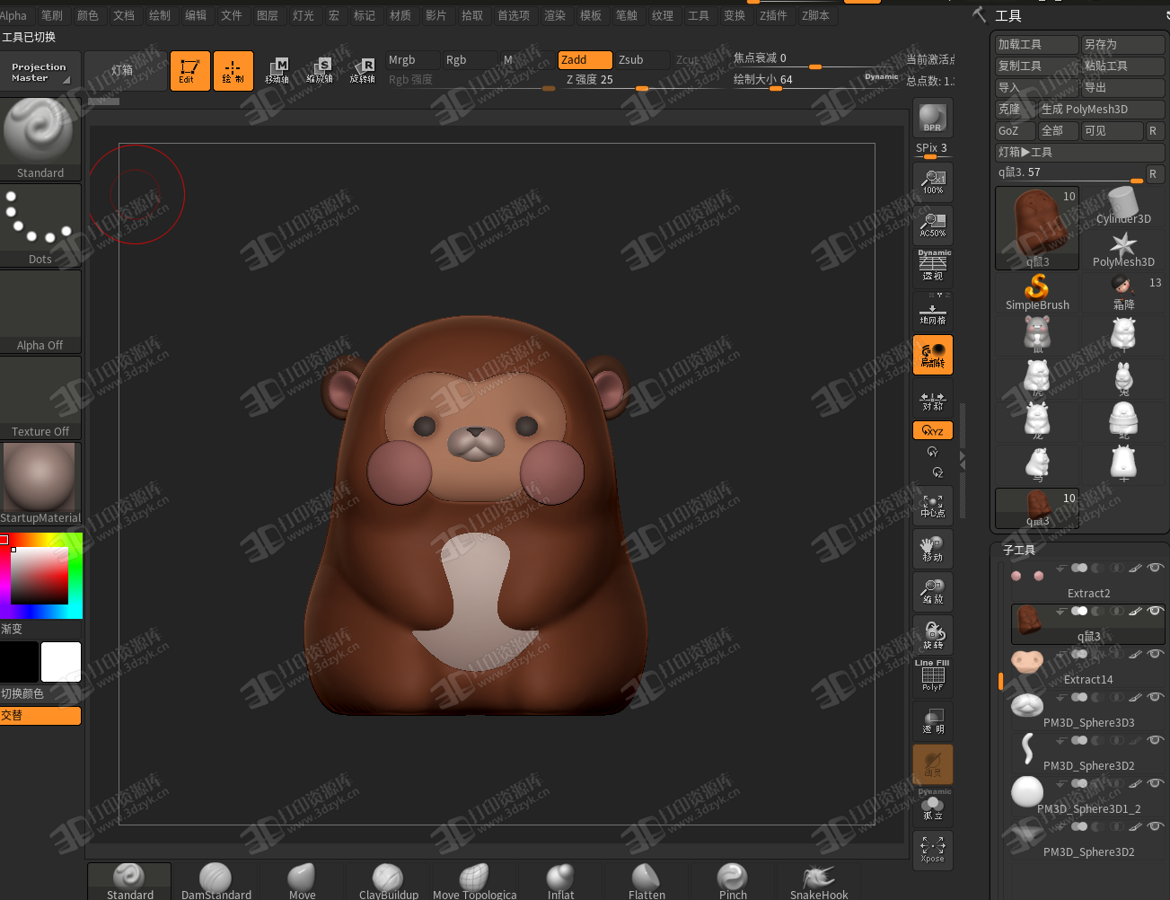
Task: Click the BPR render button
Action: (x=932, y=118)
